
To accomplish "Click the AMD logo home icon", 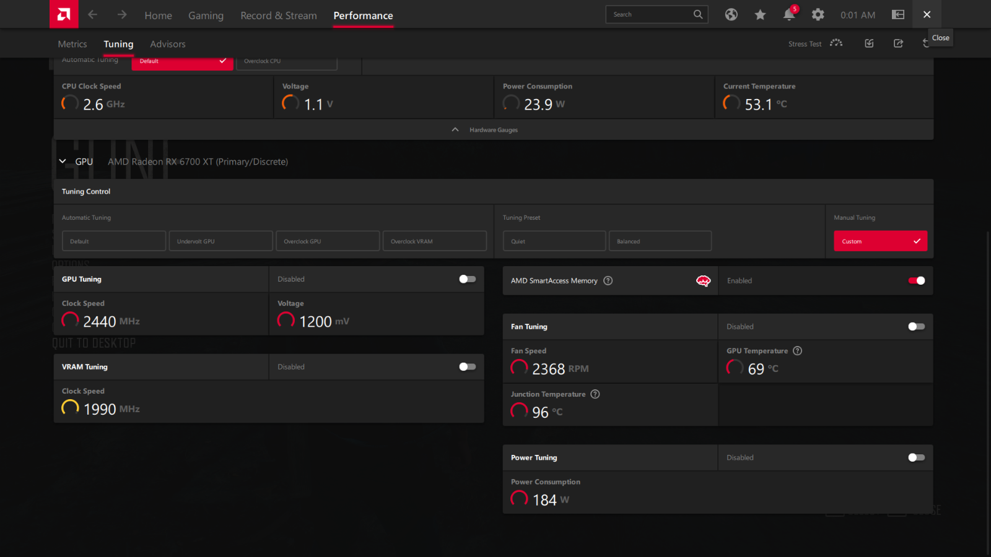I will [x=64, y=14].
